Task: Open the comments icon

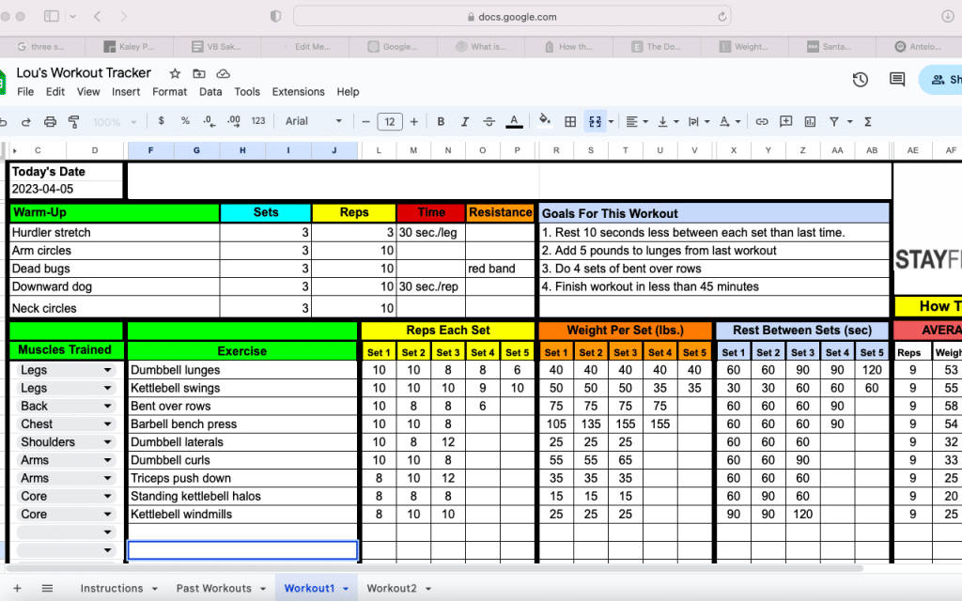Action: click(897, 79)
